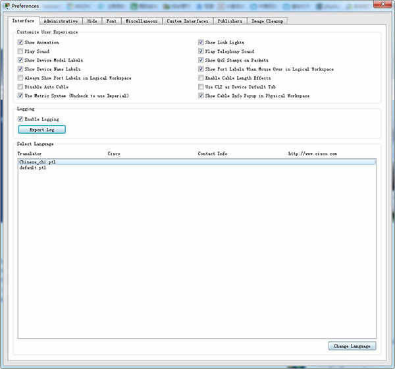Screen dimensions: 395x369
Task: Open the Font tab
Action: 111,21
